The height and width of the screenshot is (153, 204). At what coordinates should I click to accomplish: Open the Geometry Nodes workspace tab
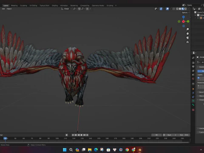pyautogui.click(x=98, y=6)
